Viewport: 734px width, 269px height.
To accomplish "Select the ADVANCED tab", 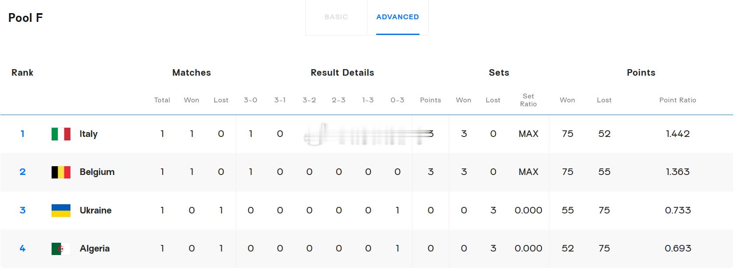I will [x=398, y=17].
